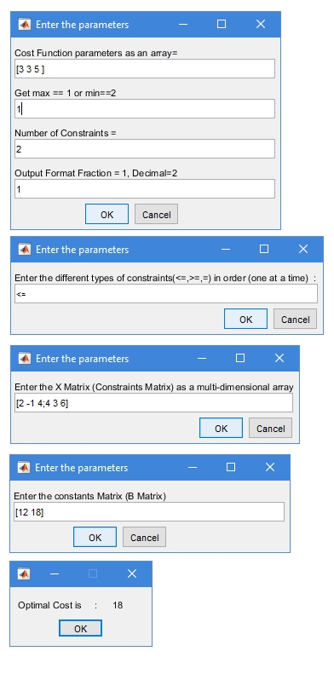This screenshot has width=334, height=680.
Task: Cancel the B Matrix constants dialog
Action: (145, 538)
